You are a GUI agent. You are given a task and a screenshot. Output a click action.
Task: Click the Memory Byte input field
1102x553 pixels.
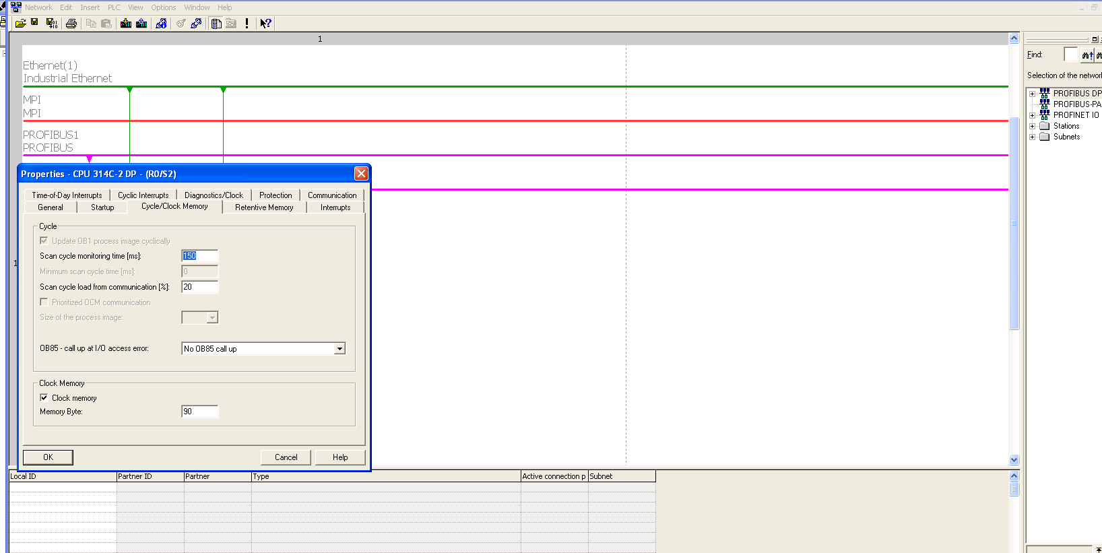[200, 412]
